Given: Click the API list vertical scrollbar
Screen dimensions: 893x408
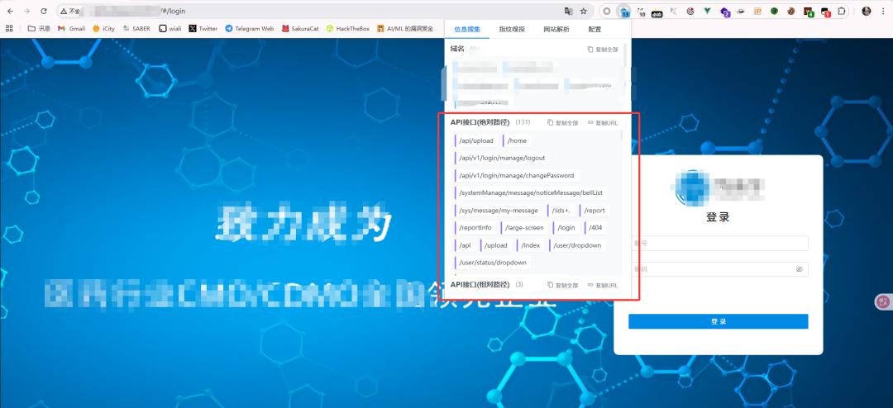Looking at the screenshot, I should (622, 135).
